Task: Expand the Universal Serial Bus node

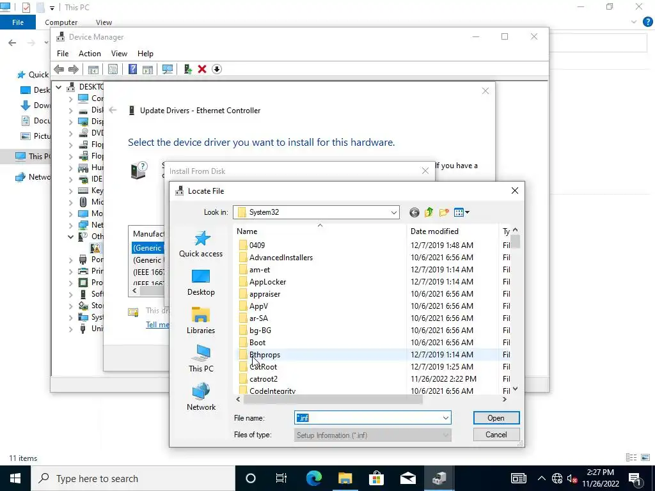Action: 70,329
